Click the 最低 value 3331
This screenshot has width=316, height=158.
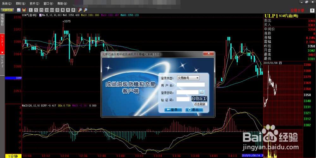[x=311, y=59]
